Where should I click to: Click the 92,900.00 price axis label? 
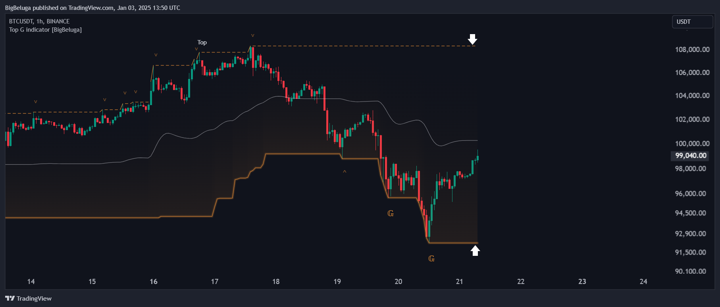pos(691,234)
